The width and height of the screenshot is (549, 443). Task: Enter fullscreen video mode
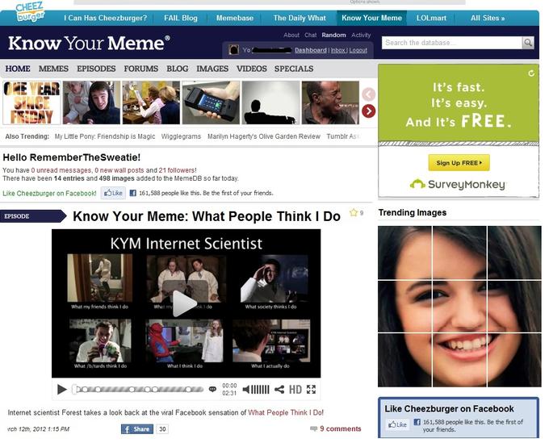311,389
